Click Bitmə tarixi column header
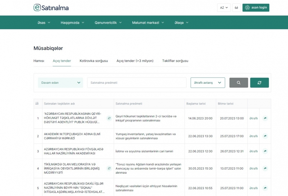288x196 pixels. 226,104
